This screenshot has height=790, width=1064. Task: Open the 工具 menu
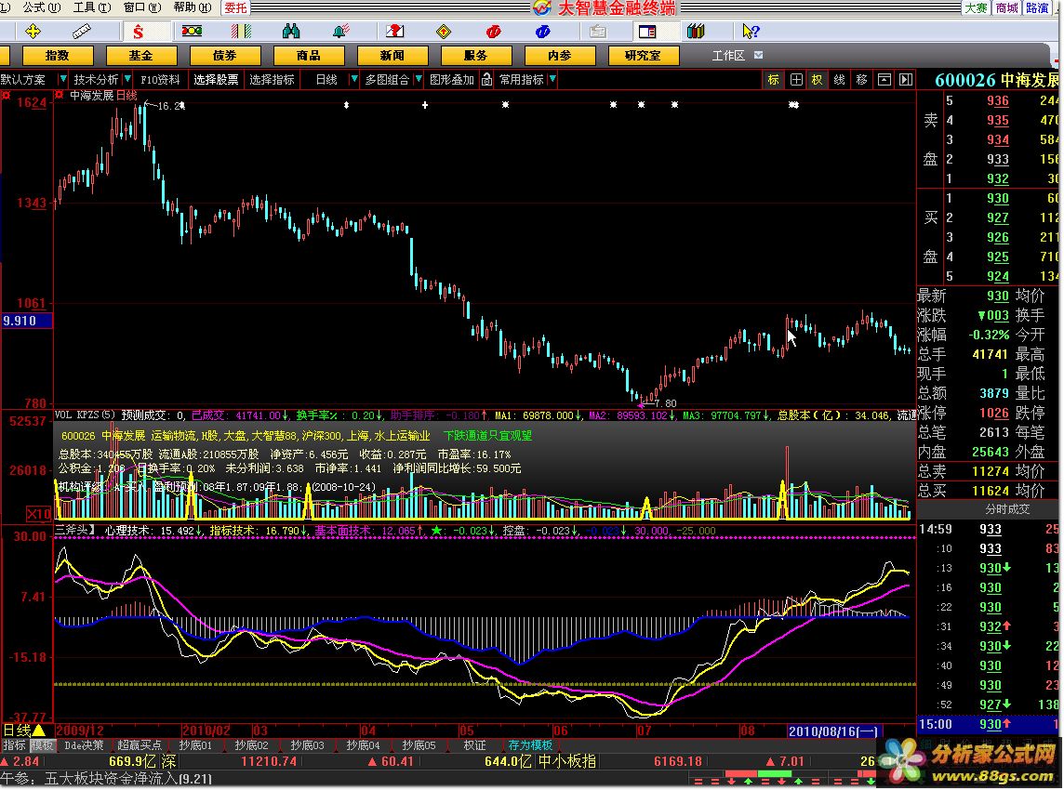(x=92, y=7)
